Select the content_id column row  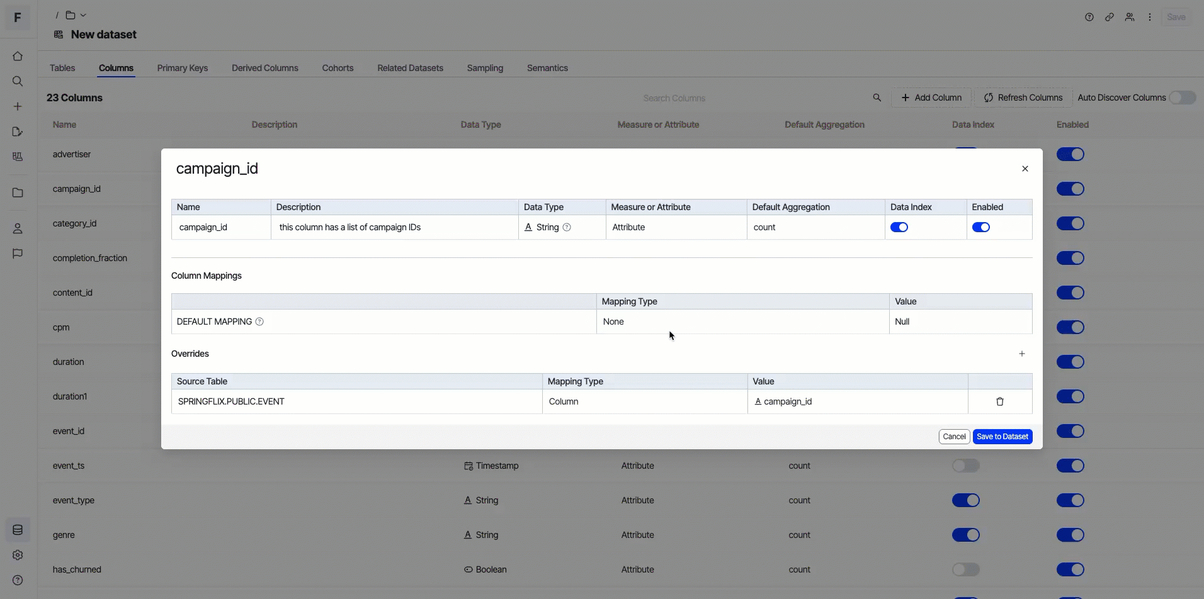(72, 293)
